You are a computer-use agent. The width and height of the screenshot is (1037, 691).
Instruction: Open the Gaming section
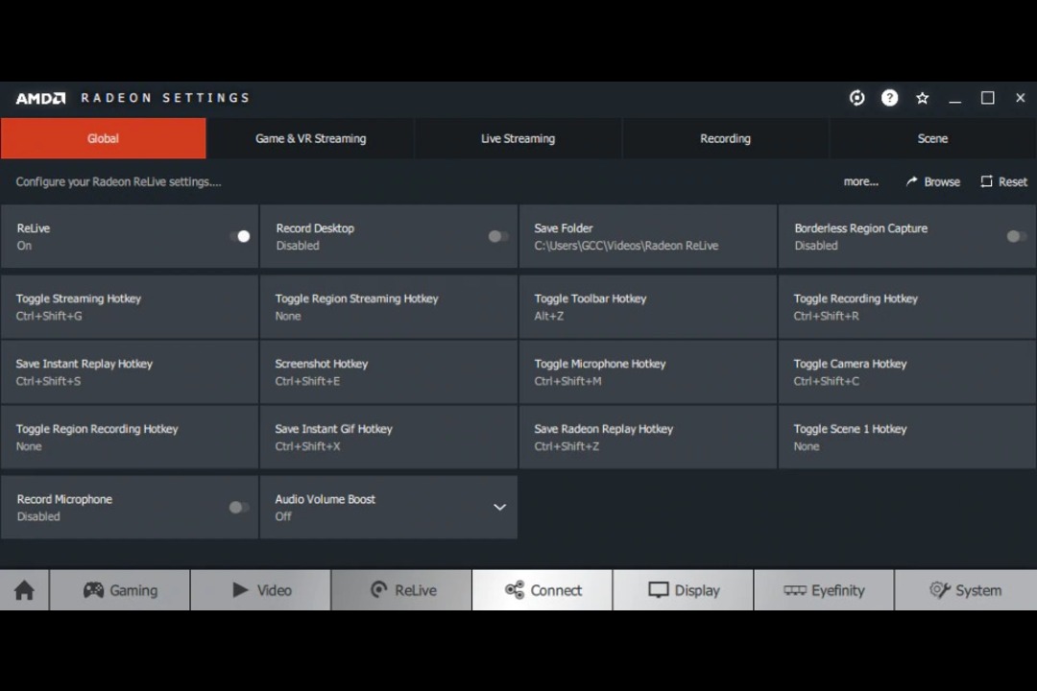coord(120,590)
